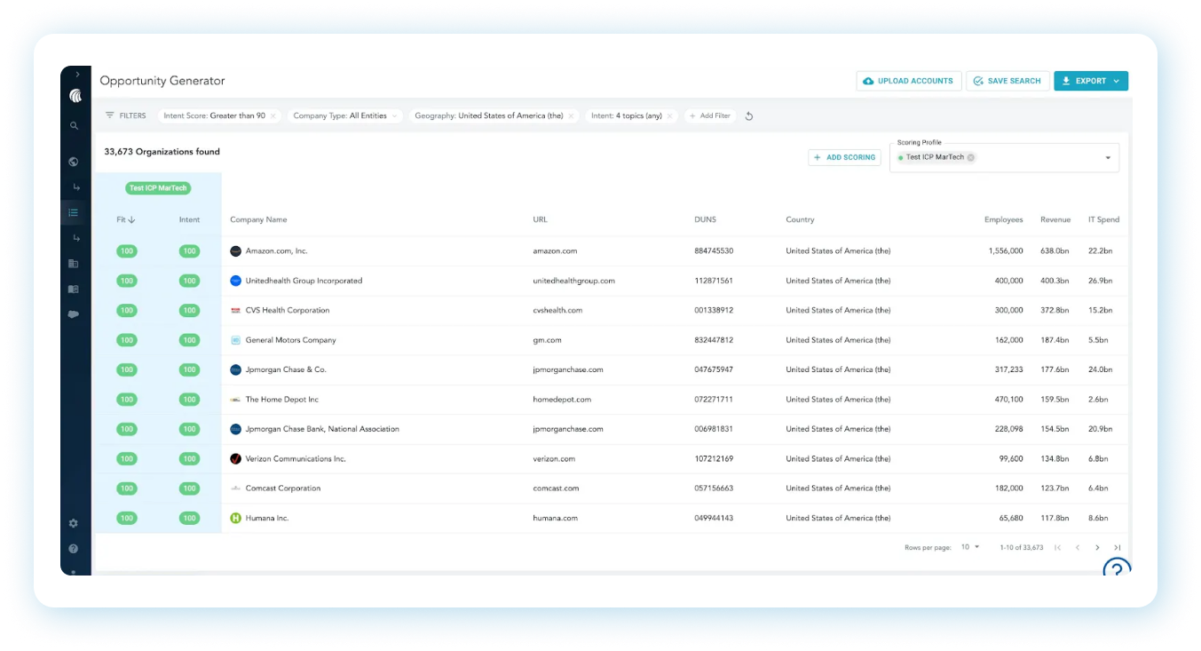The width and height of the screenshot is (1201, 651).
Task: Click the Add Scoring button
Action: (844, 157)
